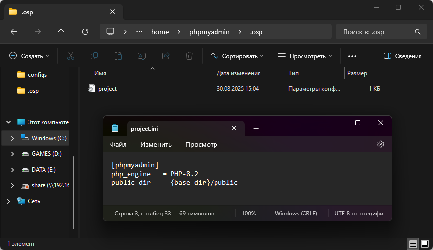Expand the Windows (C:) drive tree node
433x250 pixels.
pyautogui.click(x=12, y=138)
